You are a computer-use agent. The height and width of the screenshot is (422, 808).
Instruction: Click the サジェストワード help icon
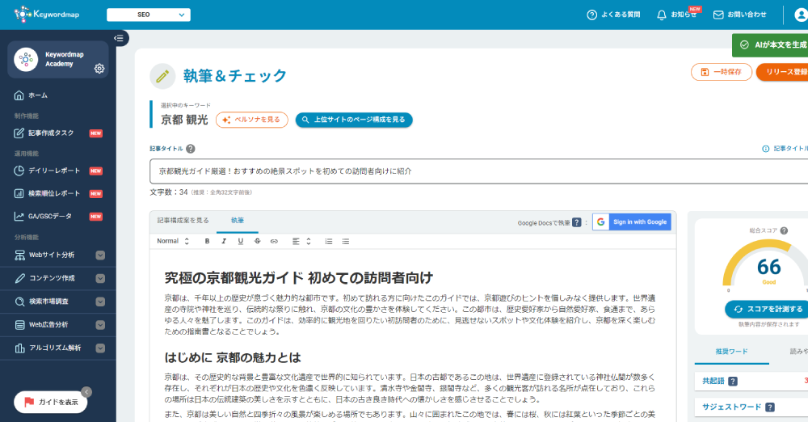pos(770,407)
